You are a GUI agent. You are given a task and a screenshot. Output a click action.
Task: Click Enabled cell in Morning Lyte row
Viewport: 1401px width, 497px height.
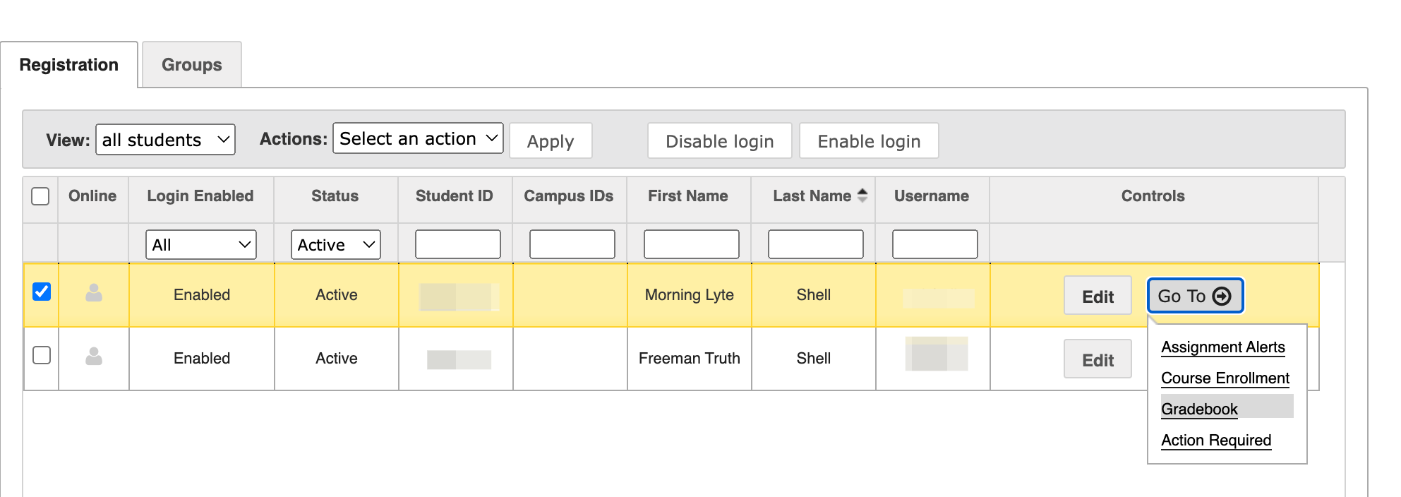(202, 295)
